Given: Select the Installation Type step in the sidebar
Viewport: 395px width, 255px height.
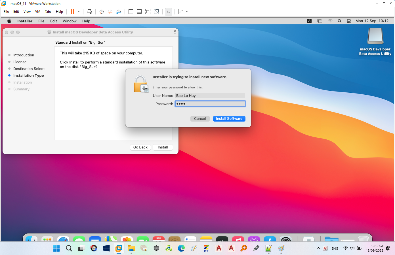Looking at the screenshot, I should pyautogui.click(x=28, y=76).
